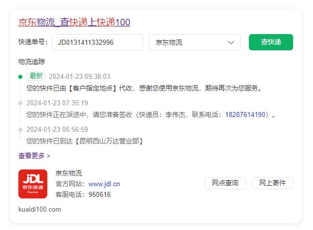
Task: Click the 京东物流 company name text
Action: [69, 174]
